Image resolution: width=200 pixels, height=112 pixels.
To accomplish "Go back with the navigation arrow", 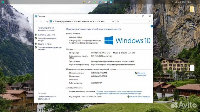I will (36, 22).
